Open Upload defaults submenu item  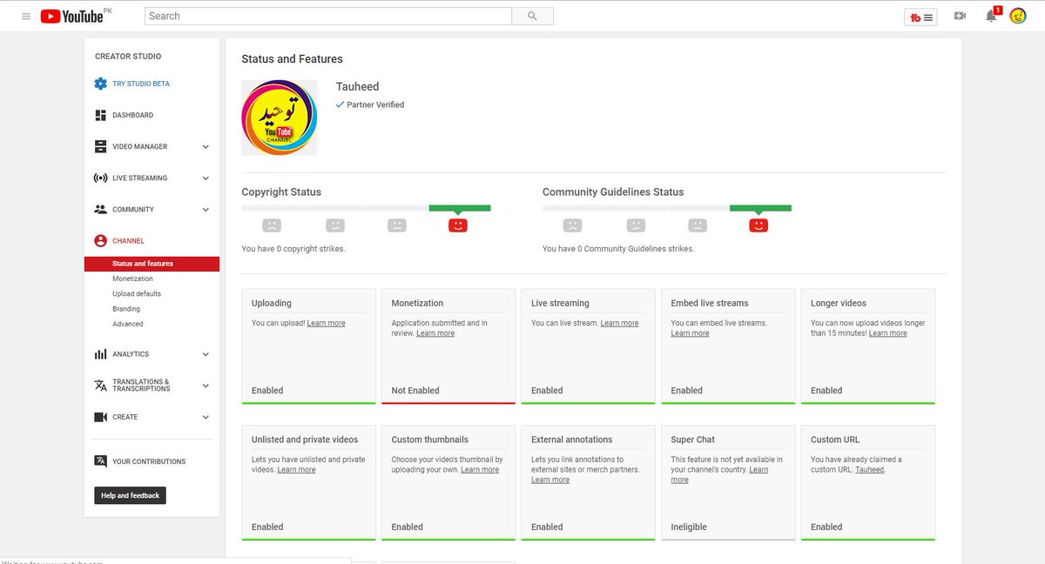(x=137, y=294)
